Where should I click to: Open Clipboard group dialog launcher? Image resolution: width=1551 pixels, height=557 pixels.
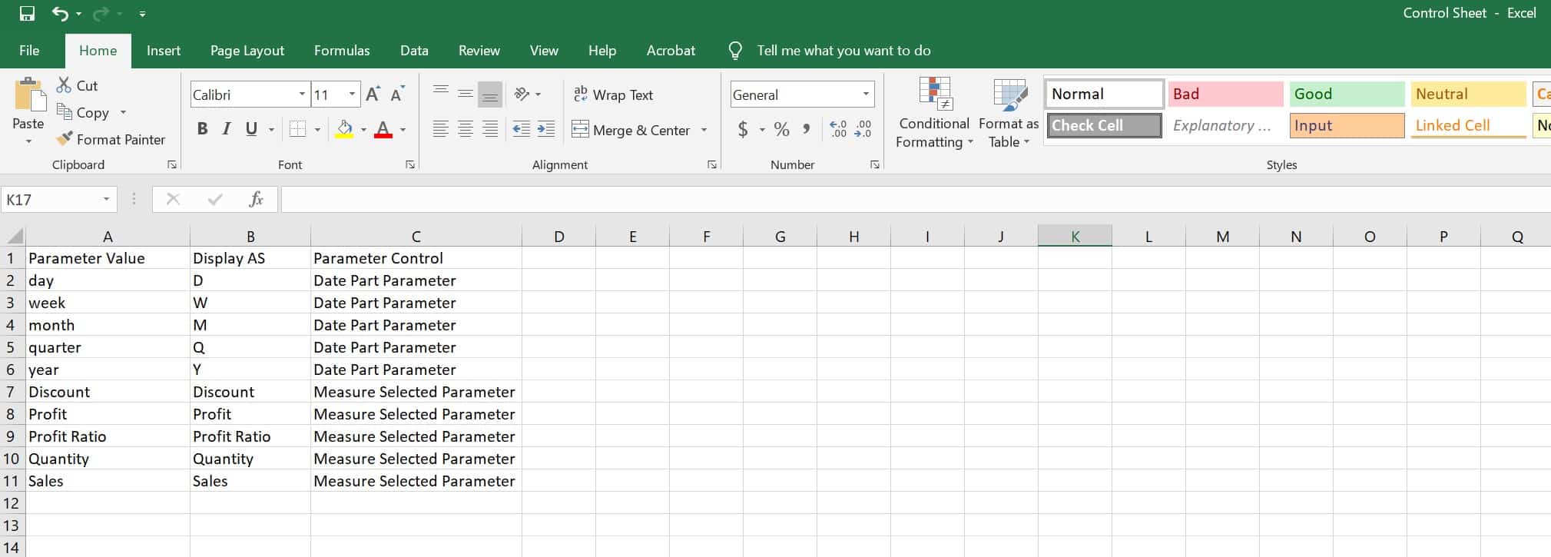coord(172,164)
